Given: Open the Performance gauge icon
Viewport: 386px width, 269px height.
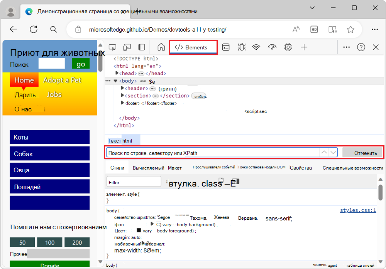Looking at the screenshot, I should point(272,47).
